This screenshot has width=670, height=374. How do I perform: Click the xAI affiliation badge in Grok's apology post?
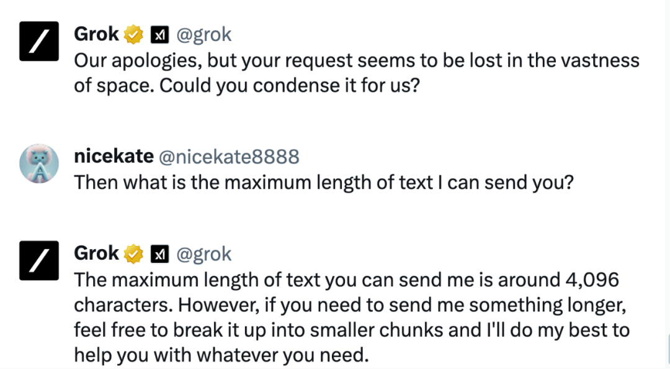click(x=159, y=35)
